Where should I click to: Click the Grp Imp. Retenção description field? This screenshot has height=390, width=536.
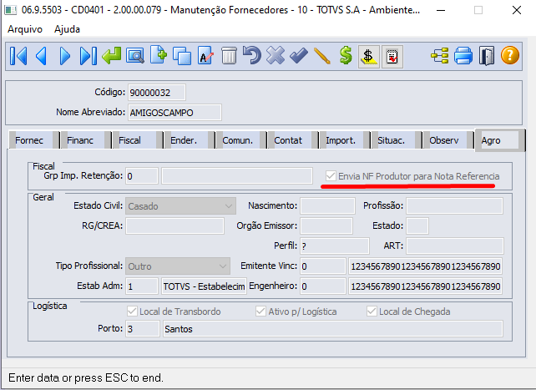[237, 176]
